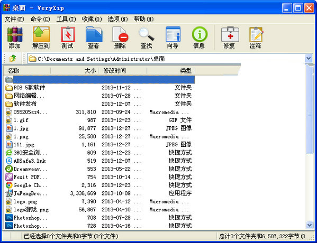Select the 软件发布 folder
The image size is (317, 243).
click(25, 104)
